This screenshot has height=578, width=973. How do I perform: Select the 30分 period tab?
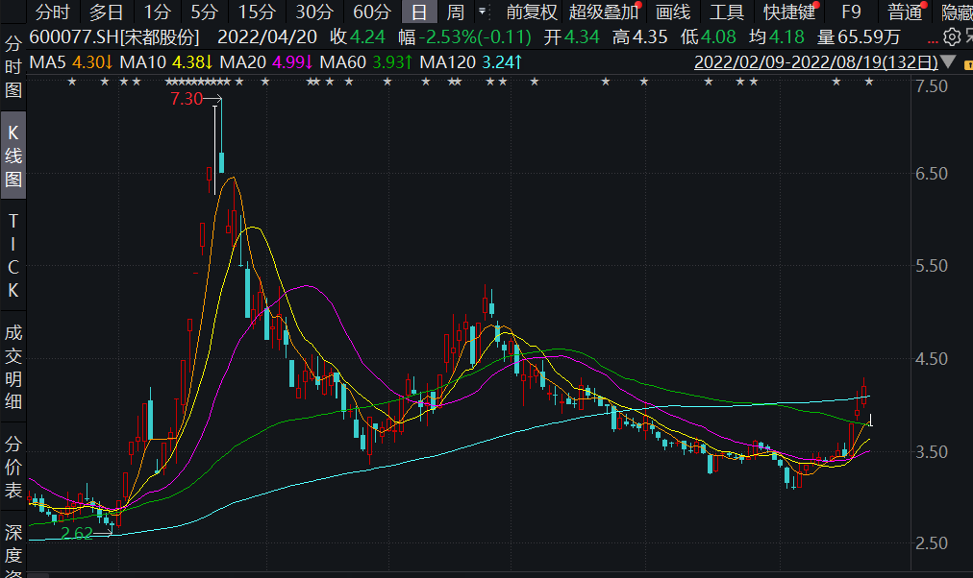click(x=313, y=12)
